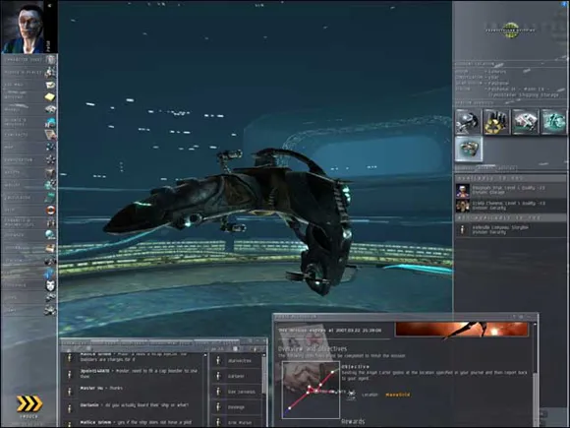
Task: Click the Rewards heading in mission window
Action: (x=353, y=422)
